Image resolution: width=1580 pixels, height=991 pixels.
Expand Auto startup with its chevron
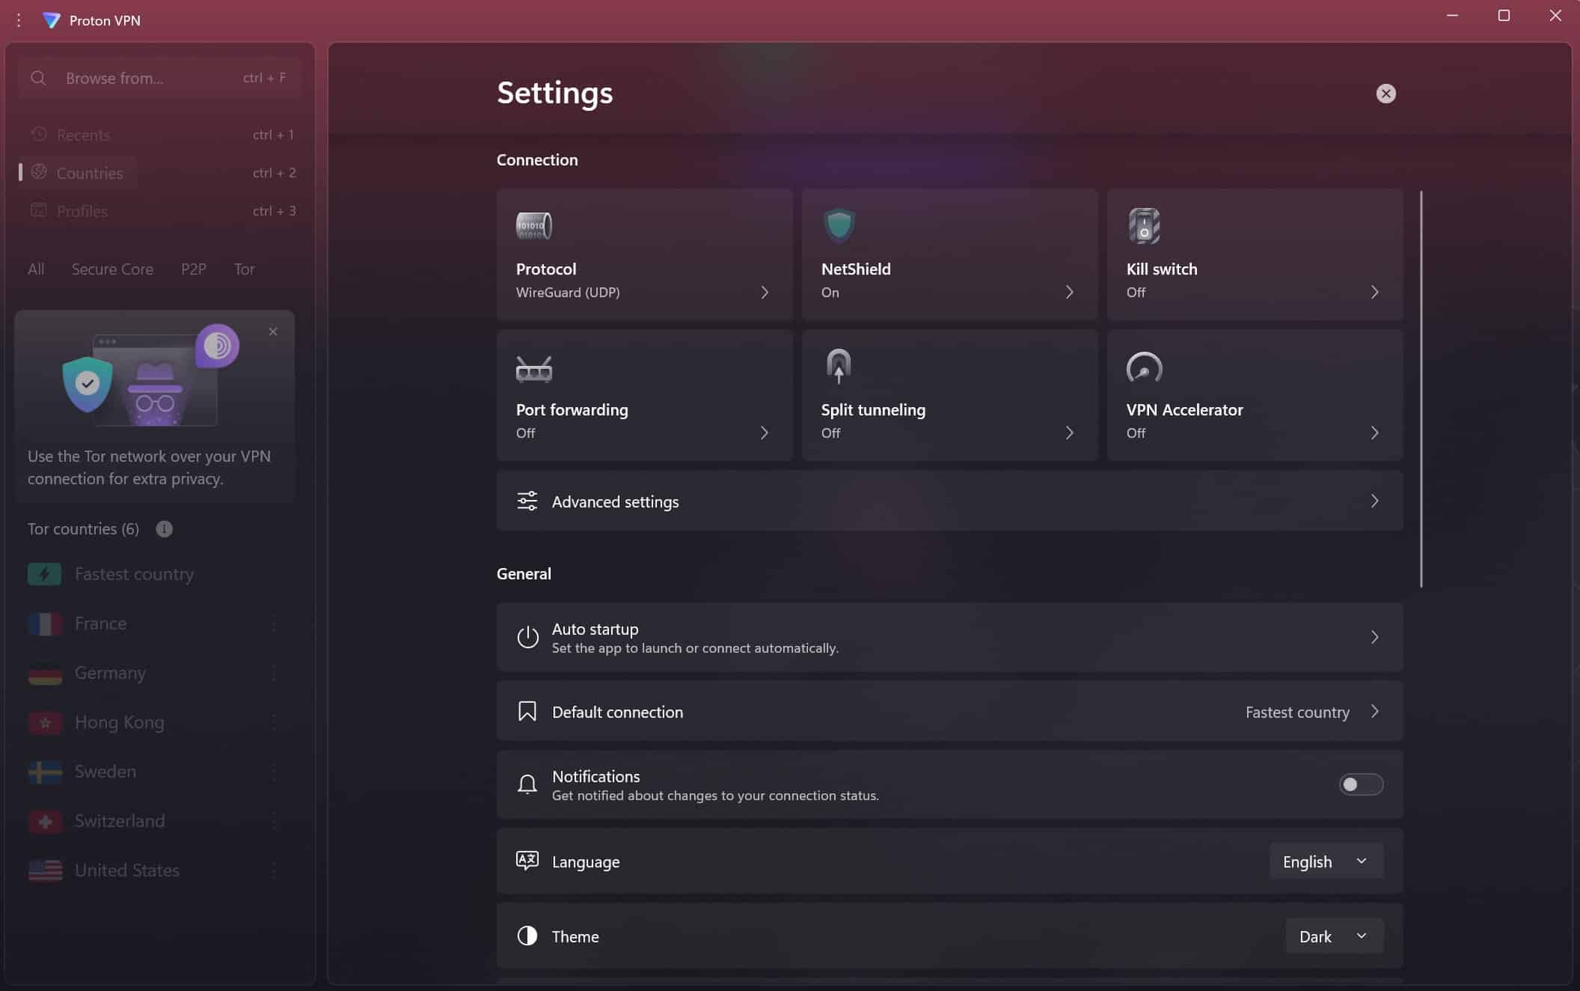pyautogui.click(x=1375, y=637)
